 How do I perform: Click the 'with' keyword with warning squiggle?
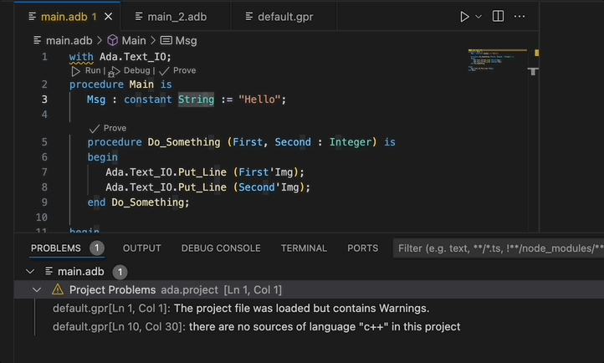coord(81,57)
